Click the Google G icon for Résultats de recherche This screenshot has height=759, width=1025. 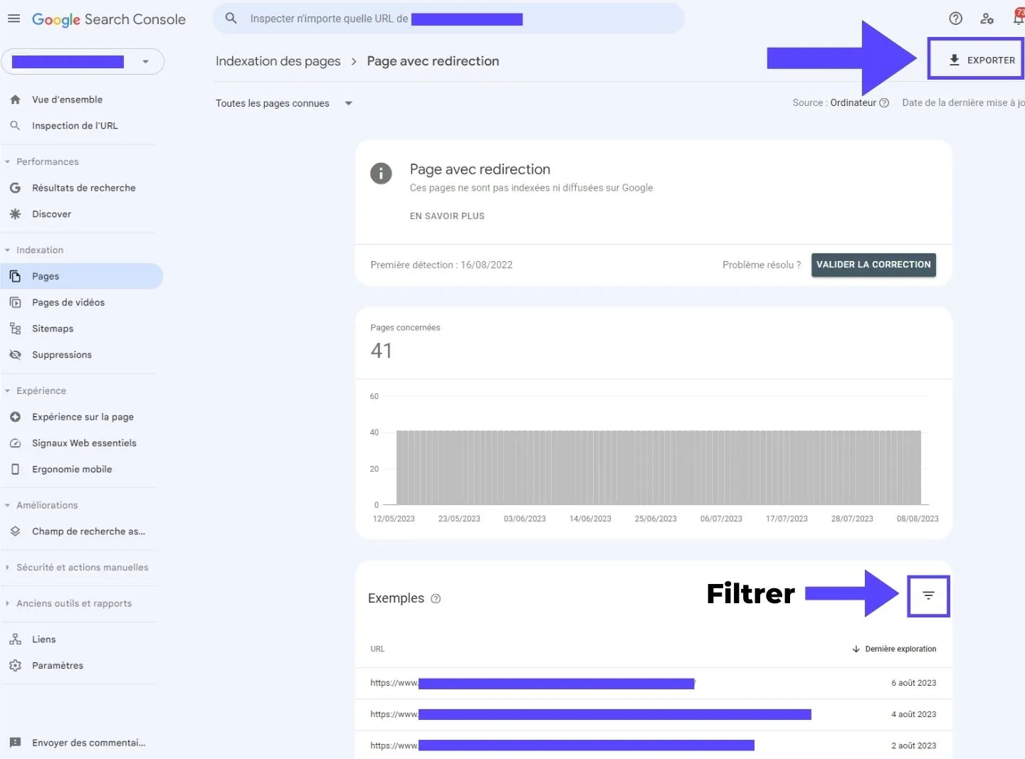pyautogui.click(x=15, y=188)
